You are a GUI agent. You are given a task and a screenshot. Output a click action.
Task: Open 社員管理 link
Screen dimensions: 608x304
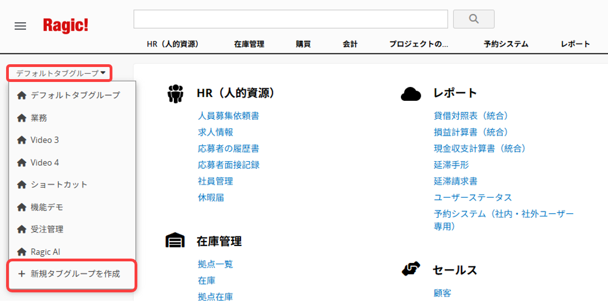(x=215, y=181)
